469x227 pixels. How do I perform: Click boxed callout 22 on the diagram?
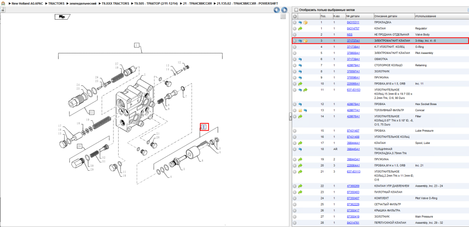[x=91, y=113]
